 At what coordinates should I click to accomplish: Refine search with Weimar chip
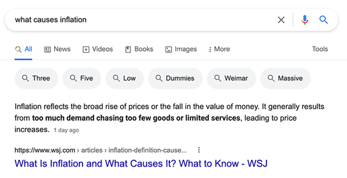tap(231, 78)
